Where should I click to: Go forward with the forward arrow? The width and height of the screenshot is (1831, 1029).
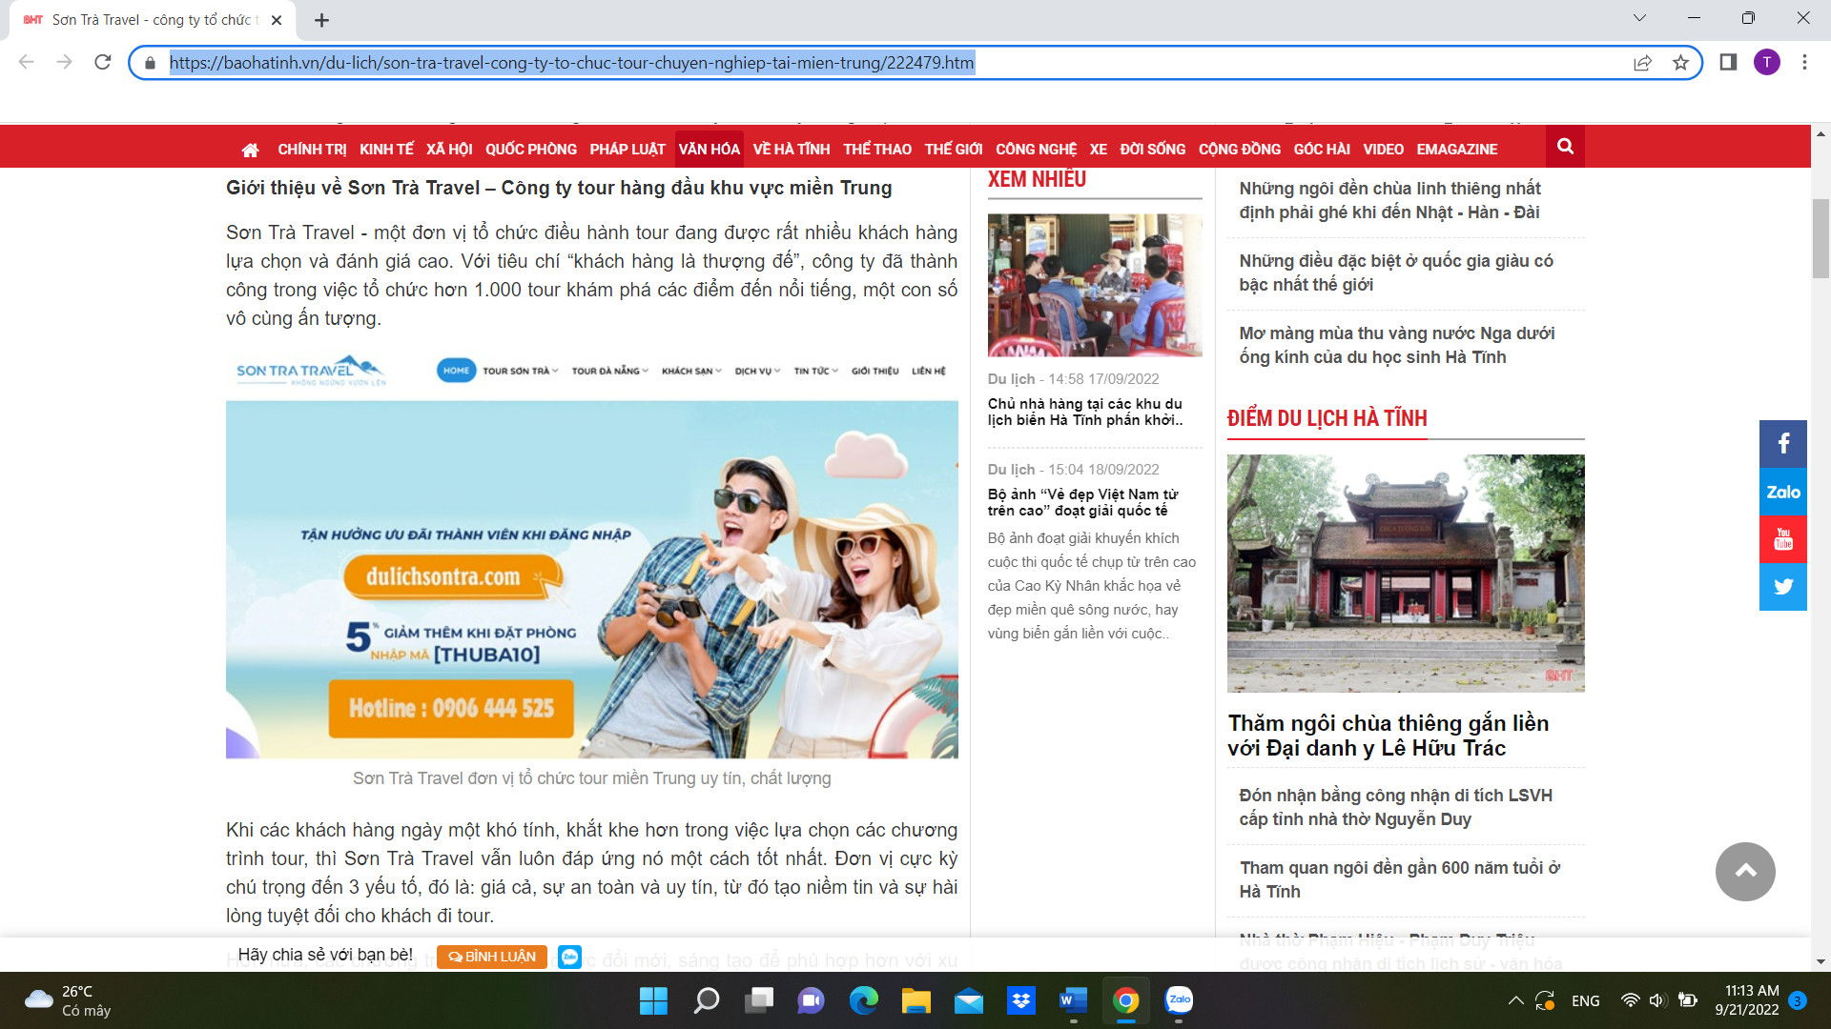[x=64, y=62]
